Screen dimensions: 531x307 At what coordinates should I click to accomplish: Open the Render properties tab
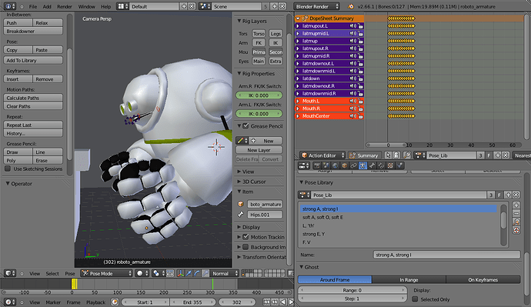tap(317, 165)
